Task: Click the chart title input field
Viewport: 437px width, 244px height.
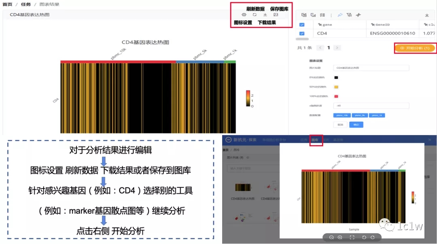Action: point(371,68)
